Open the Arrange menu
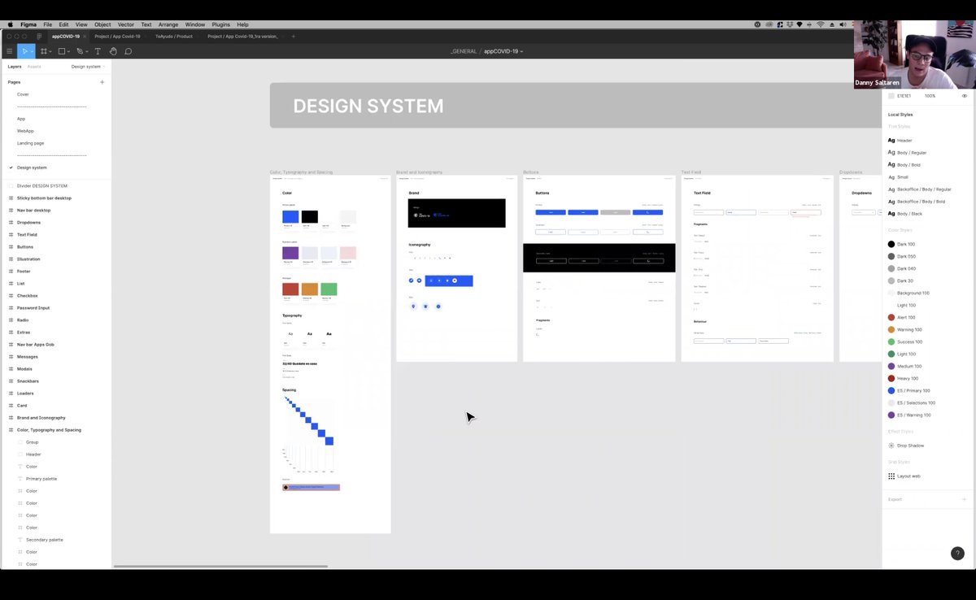 [x=168, y=24]
